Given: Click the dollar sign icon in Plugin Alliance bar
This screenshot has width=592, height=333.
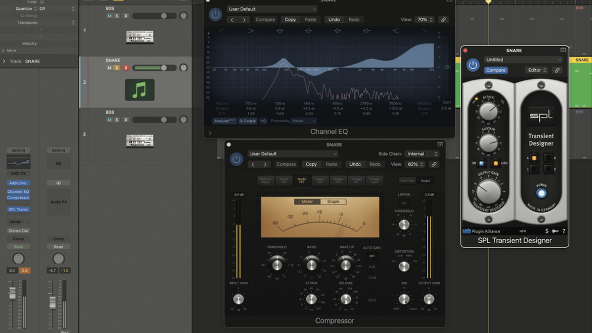Looking at the screenshot, I should (547, 231).
